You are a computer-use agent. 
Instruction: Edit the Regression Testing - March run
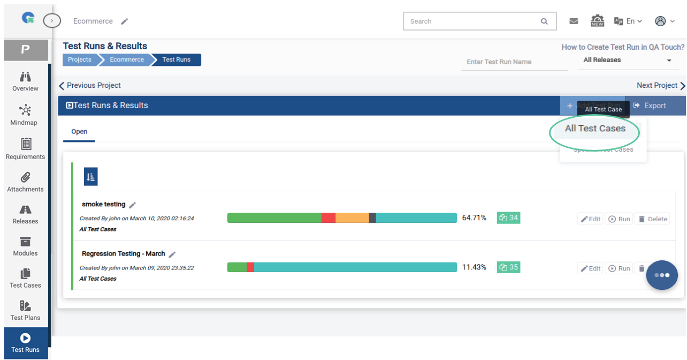coord(591,268)
